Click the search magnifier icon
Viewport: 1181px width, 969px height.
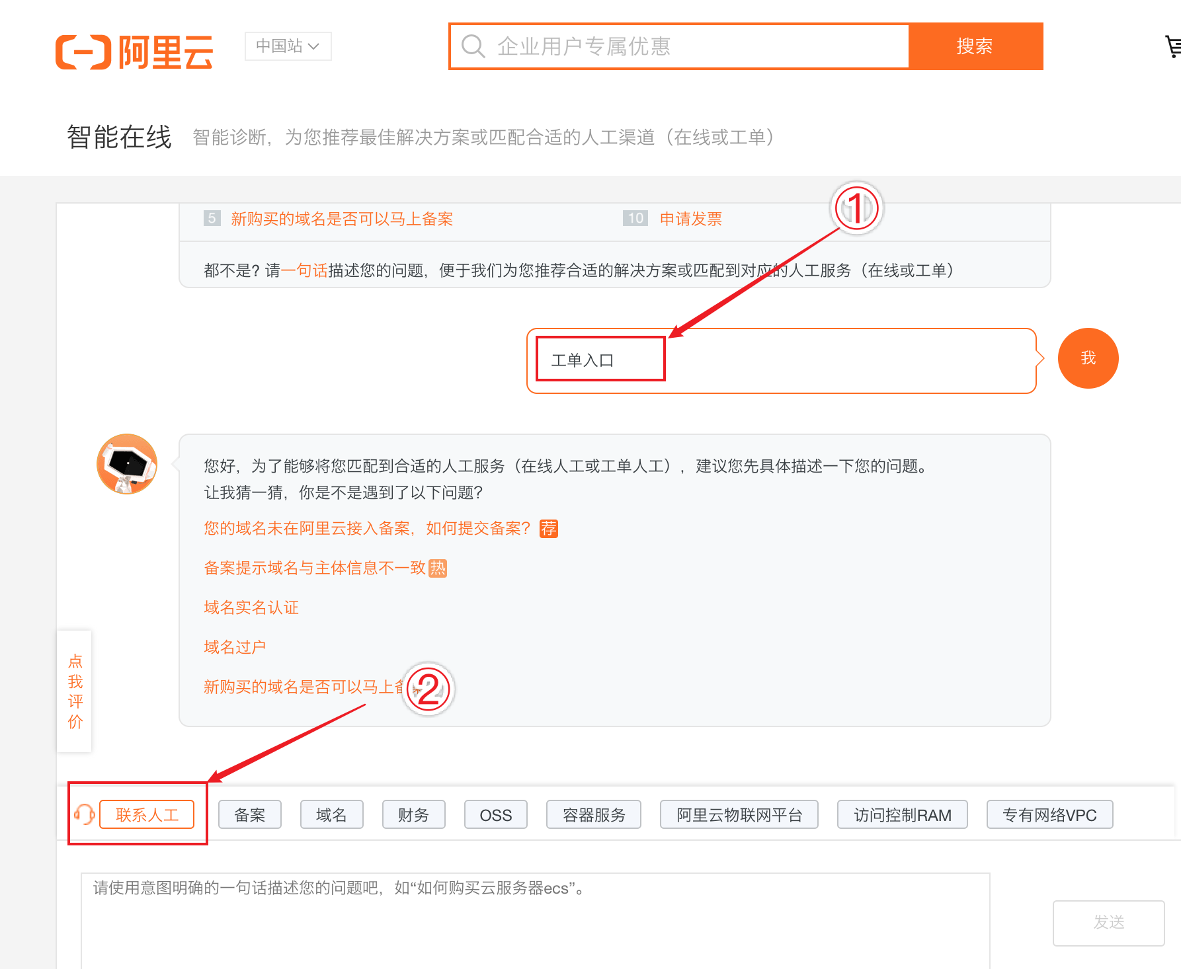pyautogui.click(x=473, y=46)
